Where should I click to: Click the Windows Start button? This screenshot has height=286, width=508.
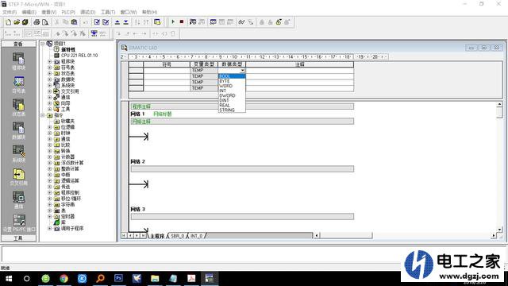(x=9, y=278)
